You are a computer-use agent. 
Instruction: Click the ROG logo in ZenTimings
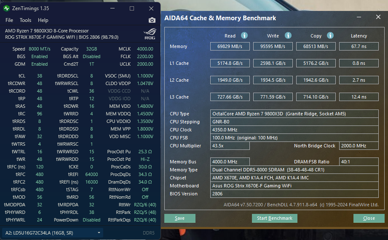coord(150,34)
